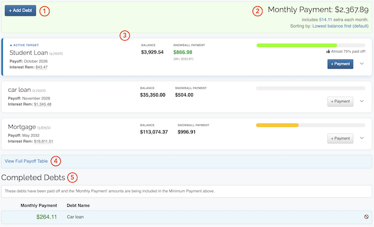
Task: Click the Monthly Payment $2,367.89 heading
Action: [318, 10]
